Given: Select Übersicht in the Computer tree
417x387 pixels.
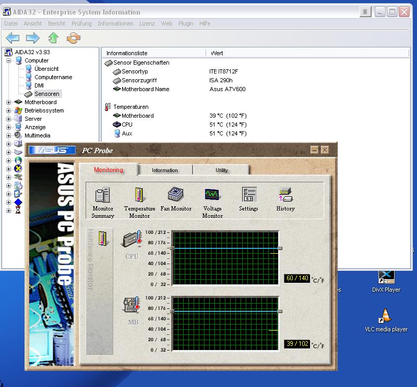Looking at the screenshot, I should [x=46, y=69].
